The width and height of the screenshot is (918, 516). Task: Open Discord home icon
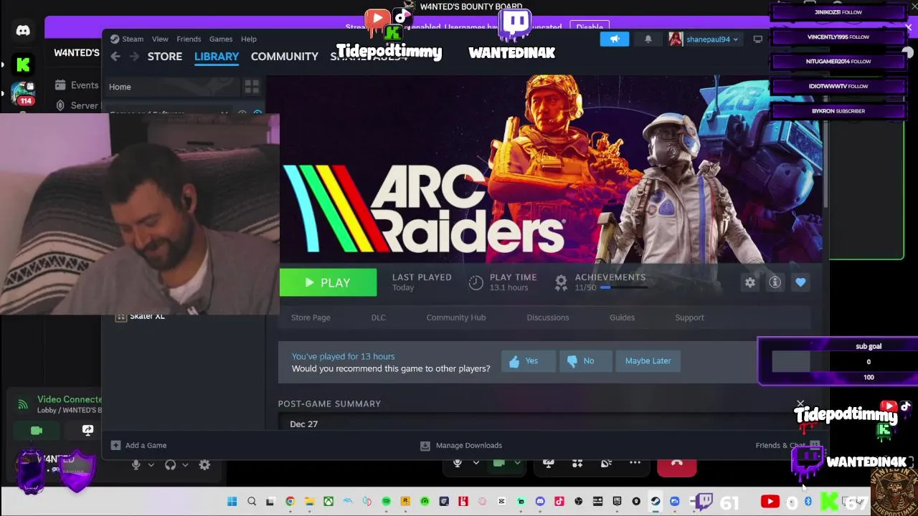[x=23, y=31]
